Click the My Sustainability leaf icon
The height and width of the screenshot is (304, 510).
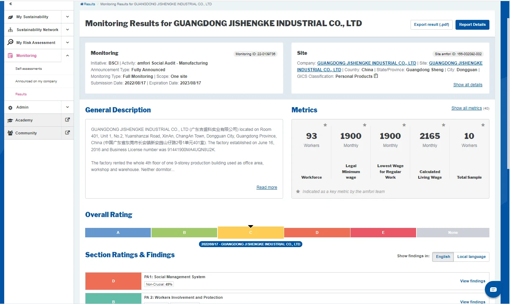[x=10, y=17]
